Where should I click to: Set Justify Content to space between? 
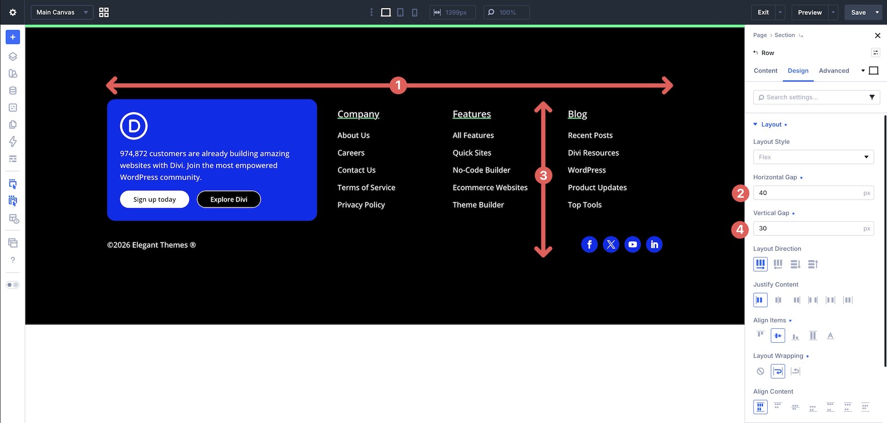click(x=813, y=300)
